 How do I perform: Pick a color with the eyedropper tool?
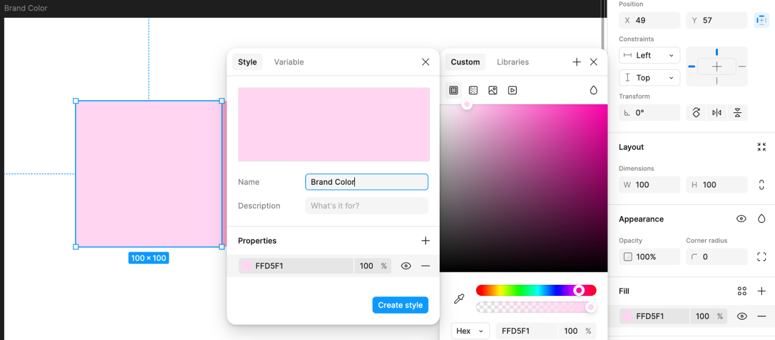459,299
